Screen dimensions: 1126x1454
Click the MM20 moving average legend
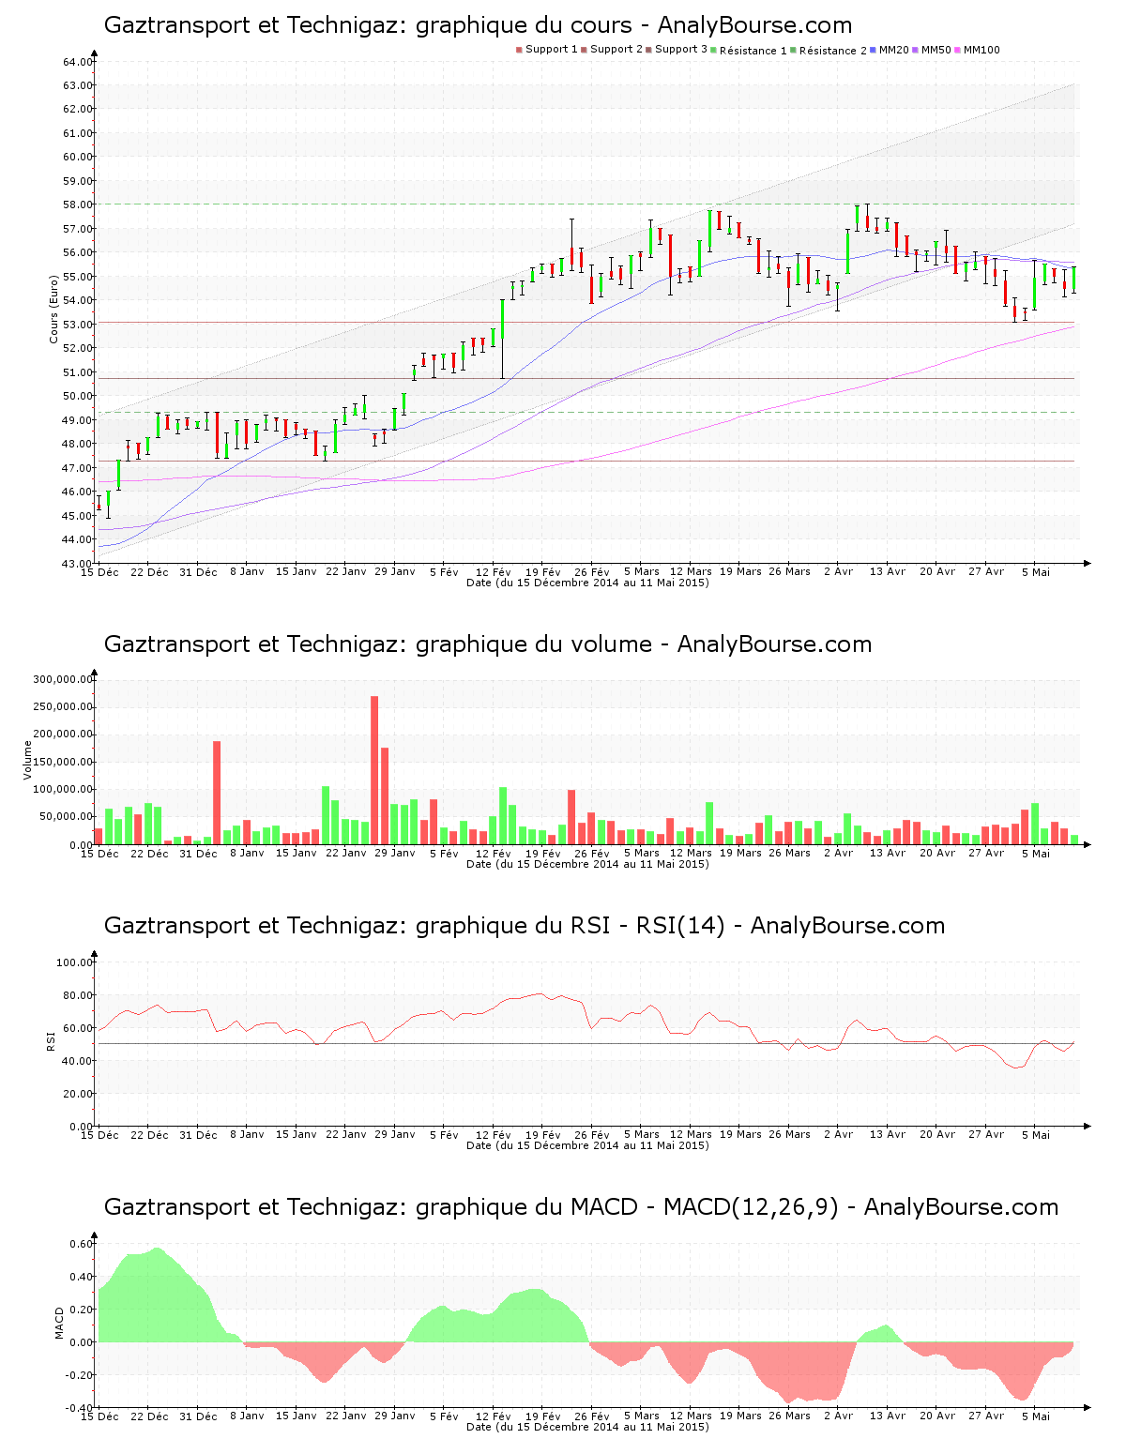point(890,50)
